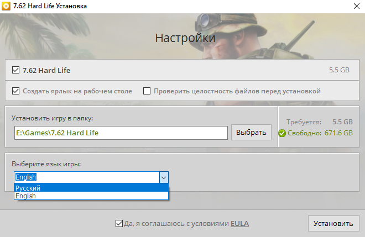Click the selected 'English' combo box field
Screen dimensions: 365x237
(x=87, y=177)
